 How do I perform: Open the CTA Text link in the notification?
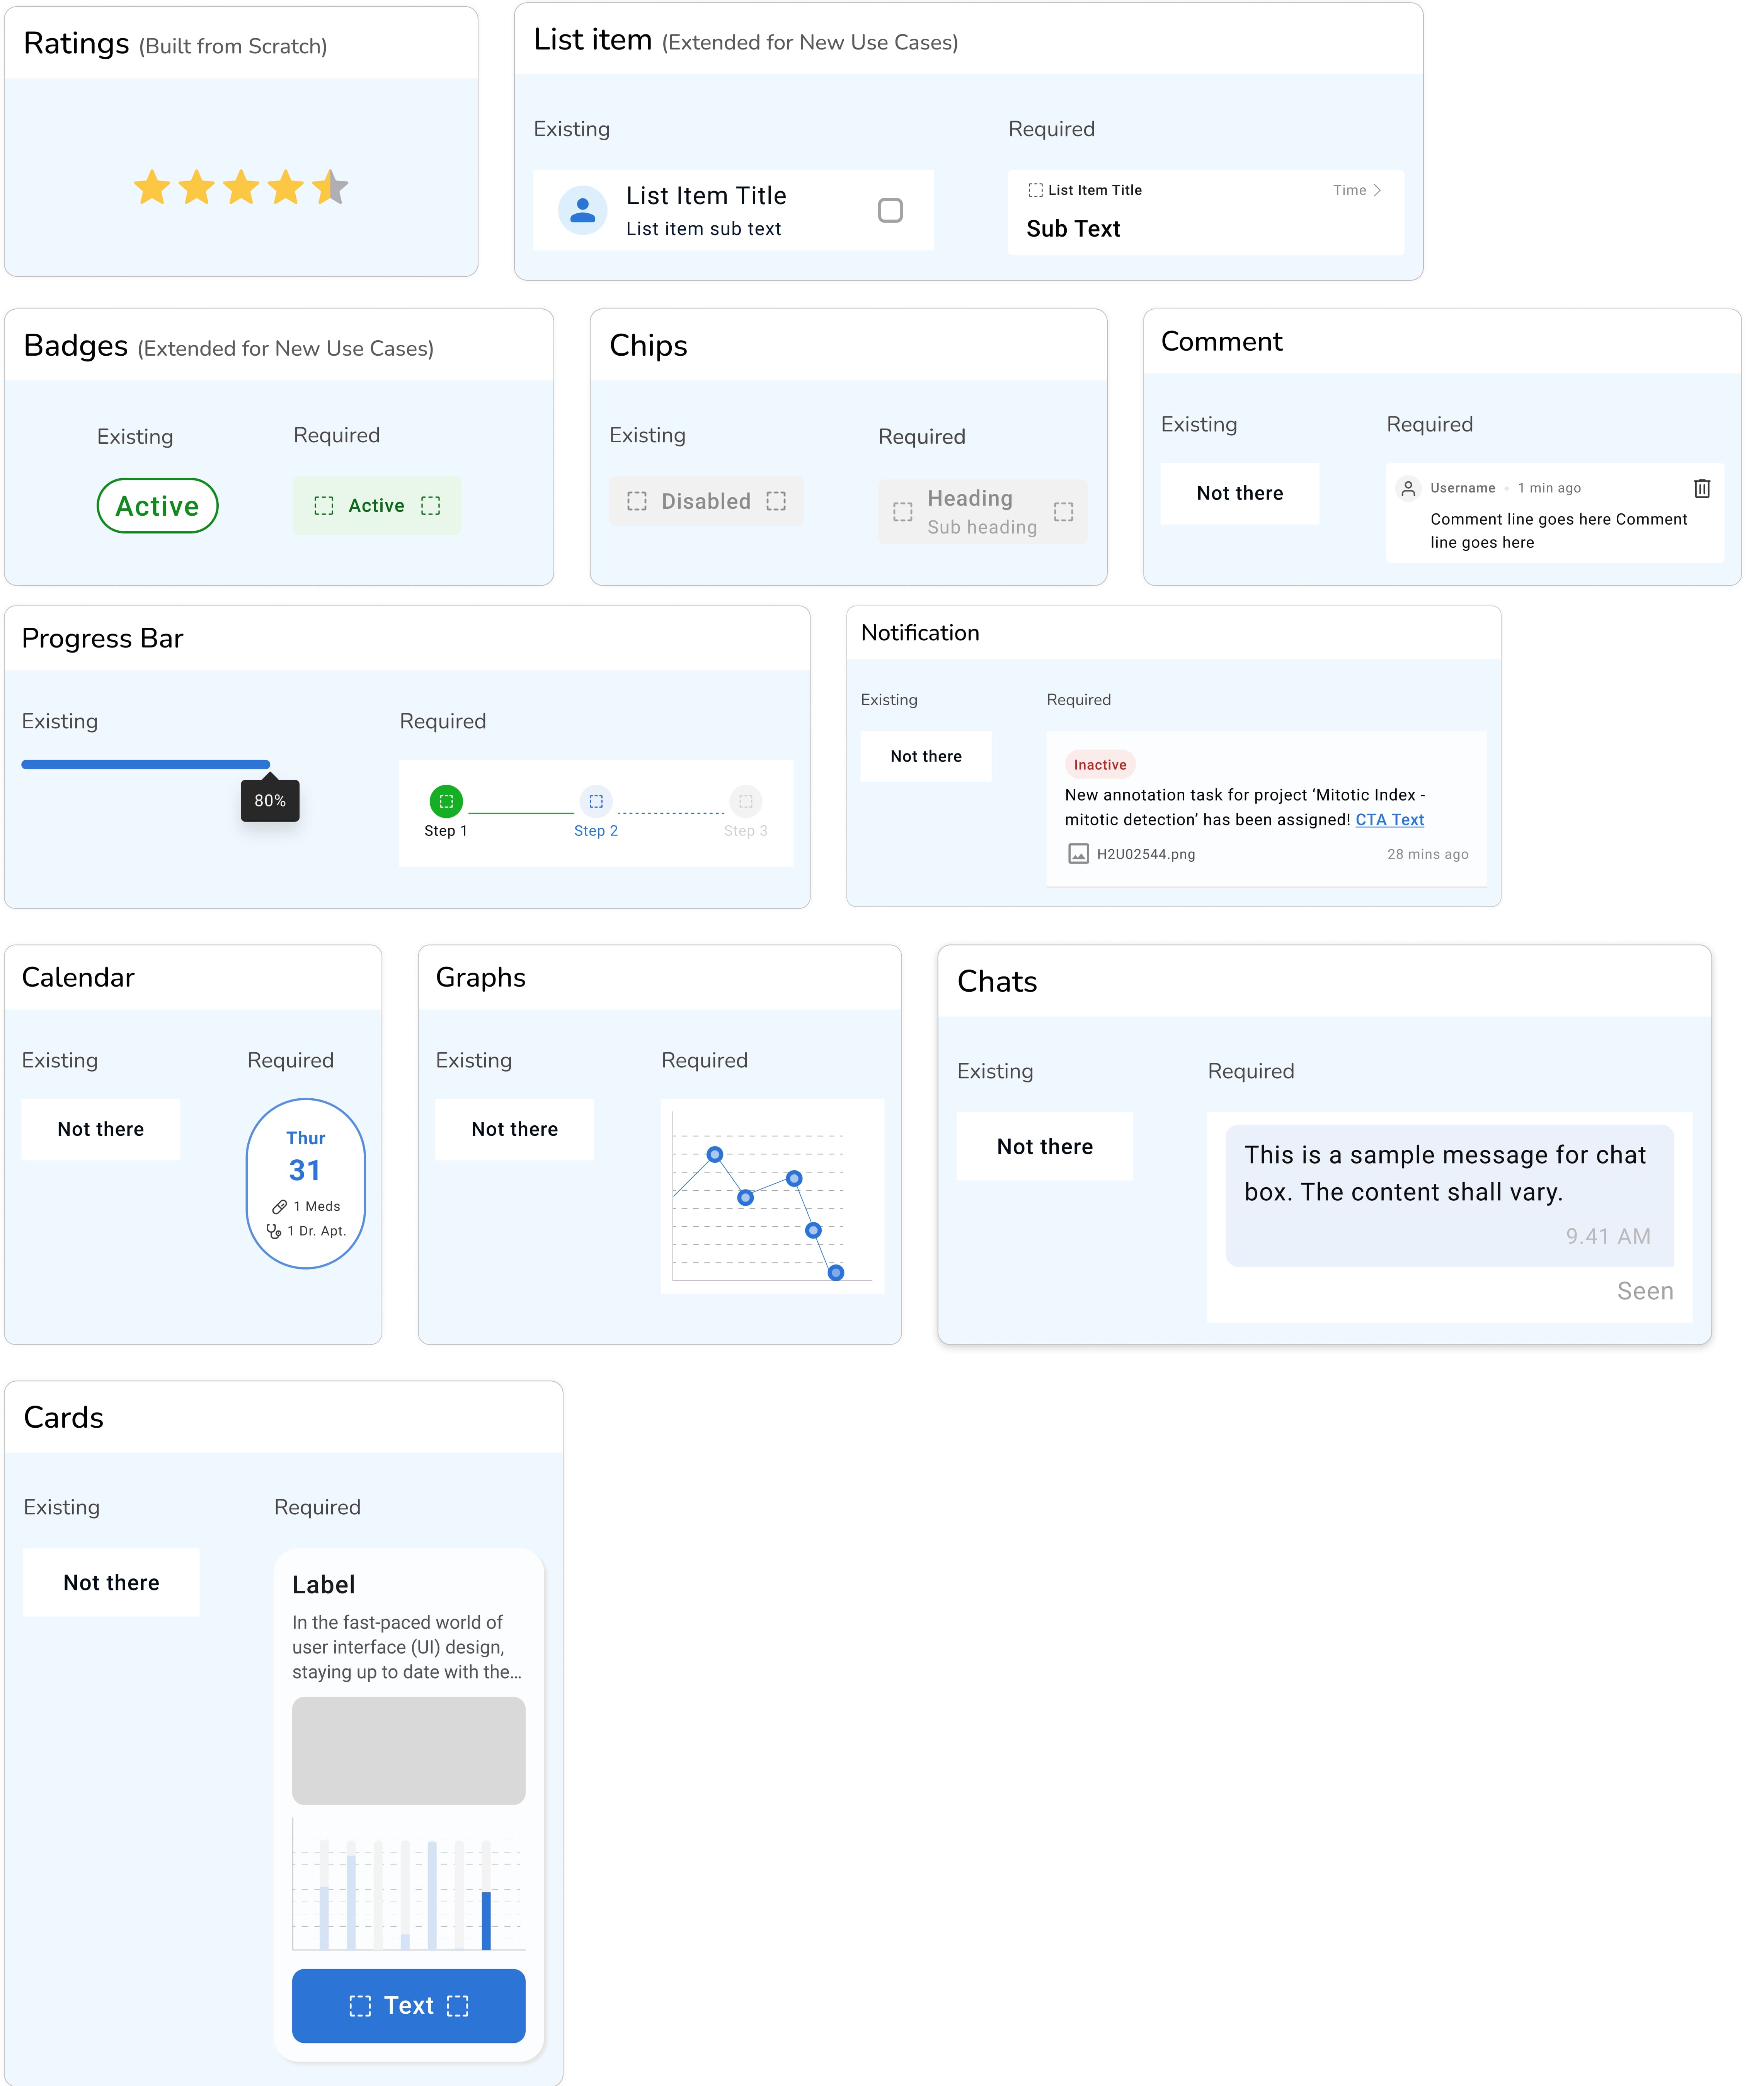pos(1389,819)
